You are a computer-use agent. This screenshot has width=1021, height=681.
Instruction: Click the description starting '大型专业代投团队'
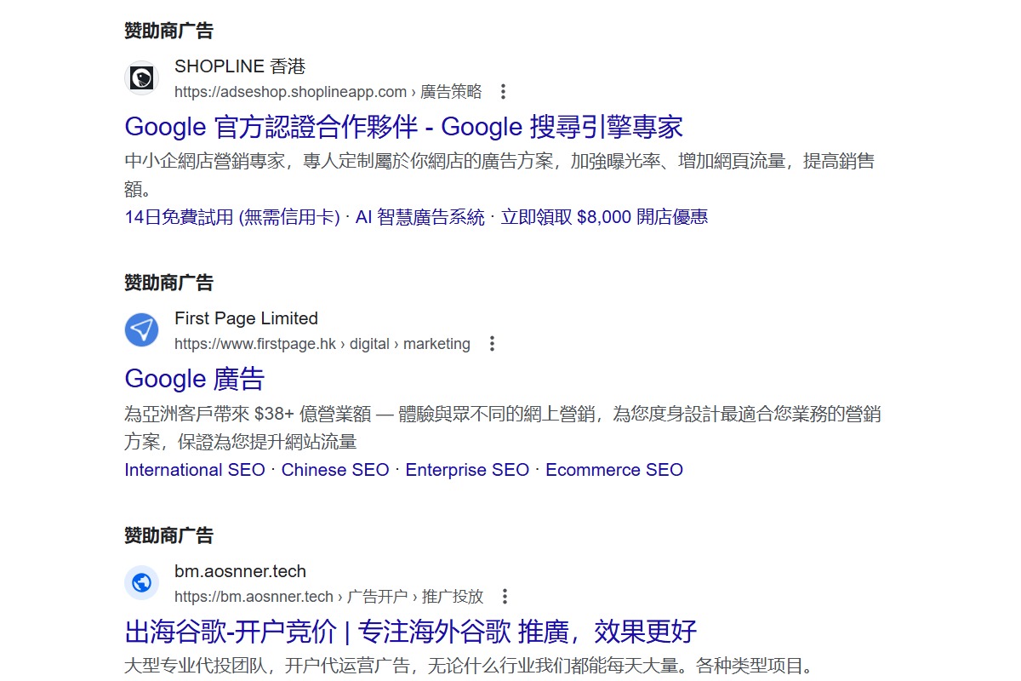pos(470,666)
